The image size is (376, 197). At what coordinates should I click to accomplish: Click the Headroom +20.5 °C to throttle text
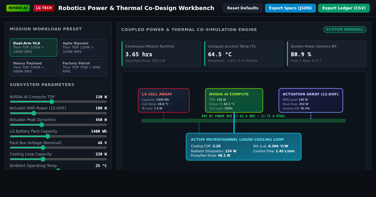[x=233, y=61]
